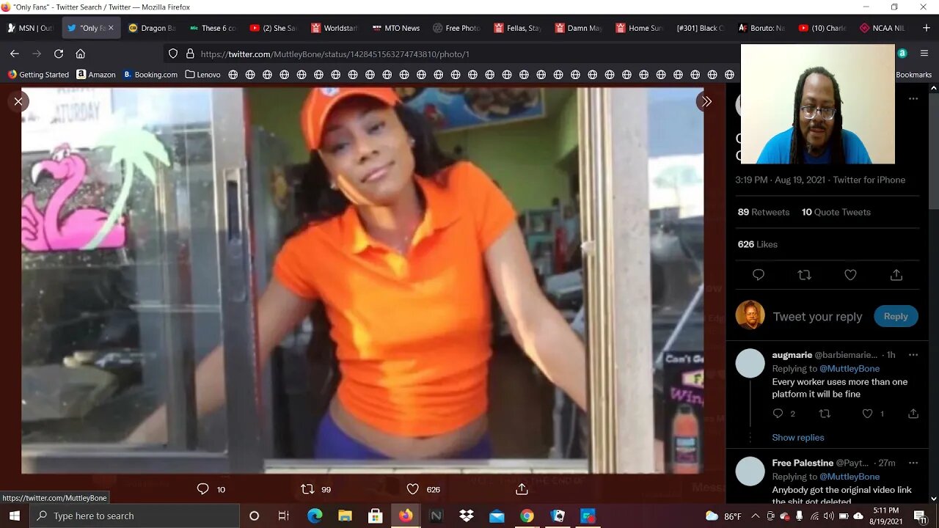
Task: Launch Microsoft Edge from the taskbar
Action: 315,516
